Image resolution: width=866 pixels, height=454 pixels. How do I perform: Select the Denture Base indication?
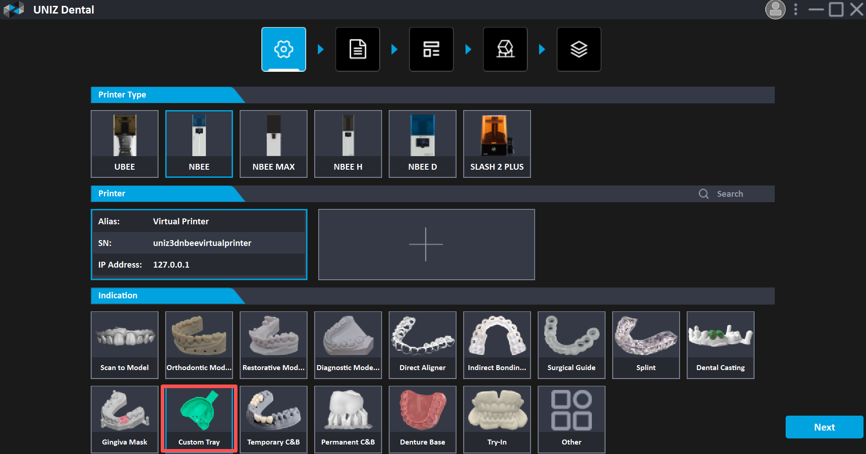pyautogui.click(x=423, y=419)
